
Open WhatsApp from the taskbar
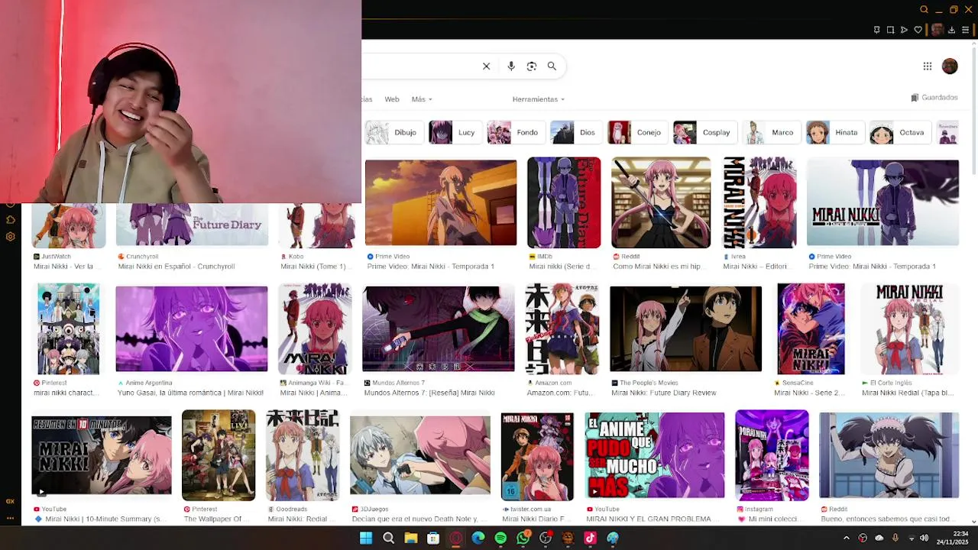tap(523, 538)
